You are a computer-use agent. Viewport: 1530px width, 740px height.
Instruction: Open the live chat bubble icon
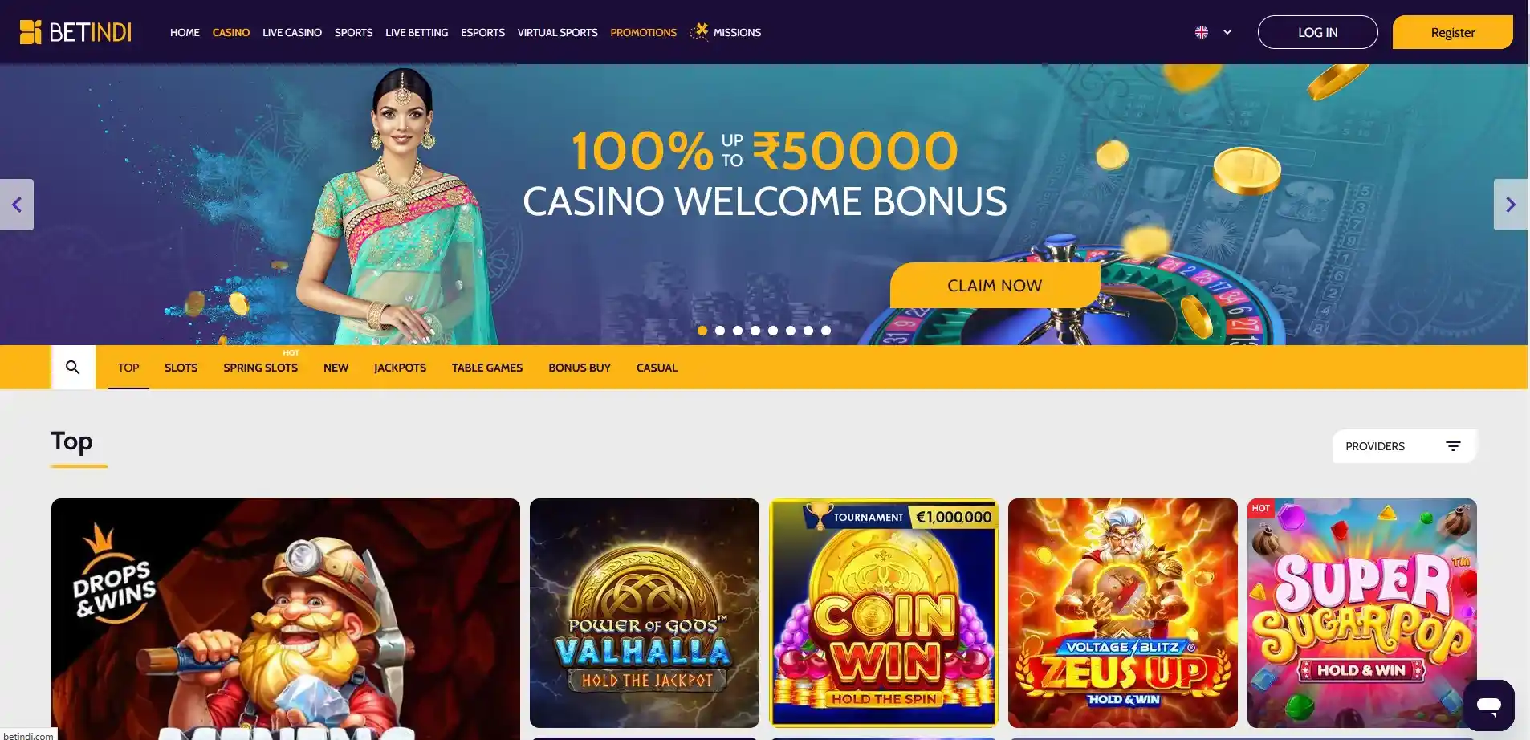(1489, 705)
